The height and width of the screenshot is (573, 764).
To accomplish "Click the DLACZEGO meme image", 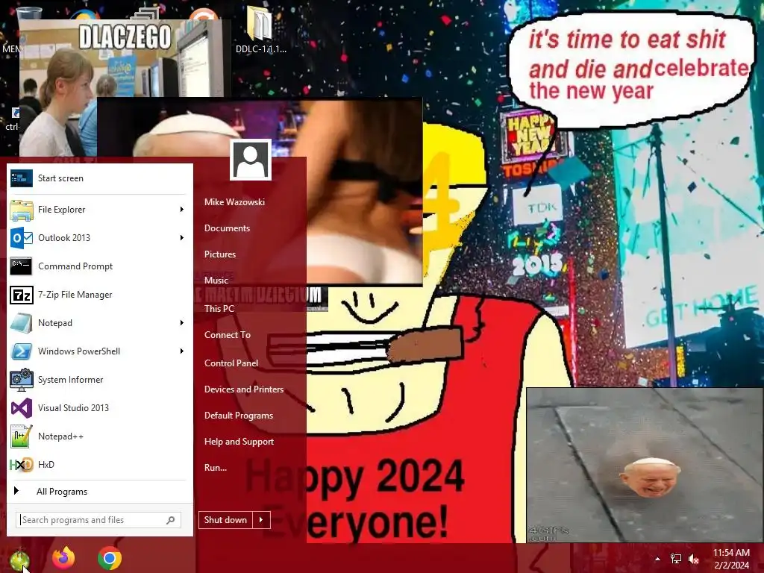I will coord(125,58).
